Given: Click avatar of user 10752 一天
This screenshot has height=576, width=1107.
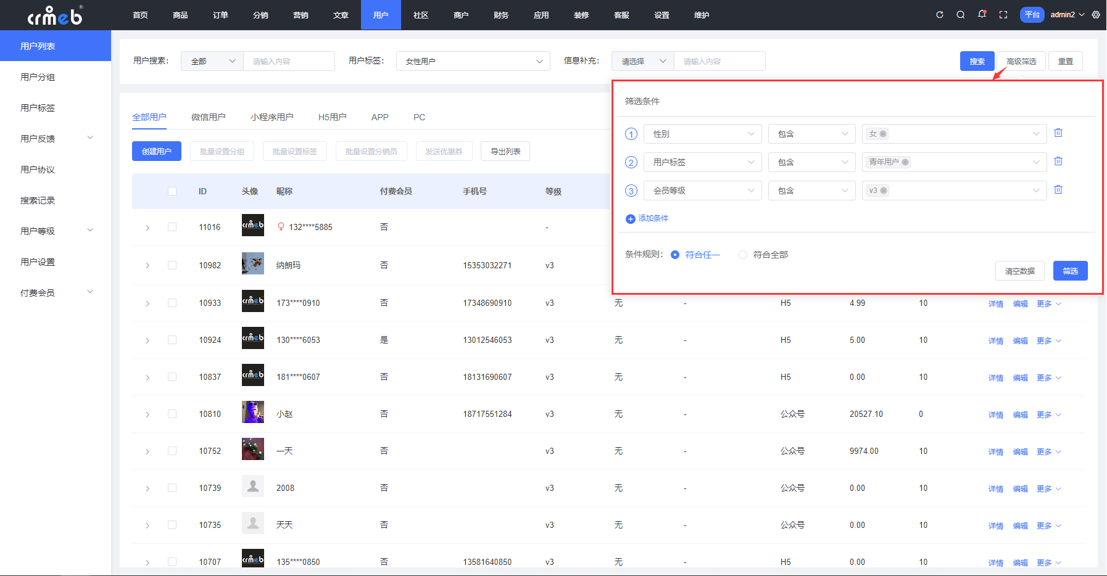Looking at the screenshot, I should coord(253,449).
